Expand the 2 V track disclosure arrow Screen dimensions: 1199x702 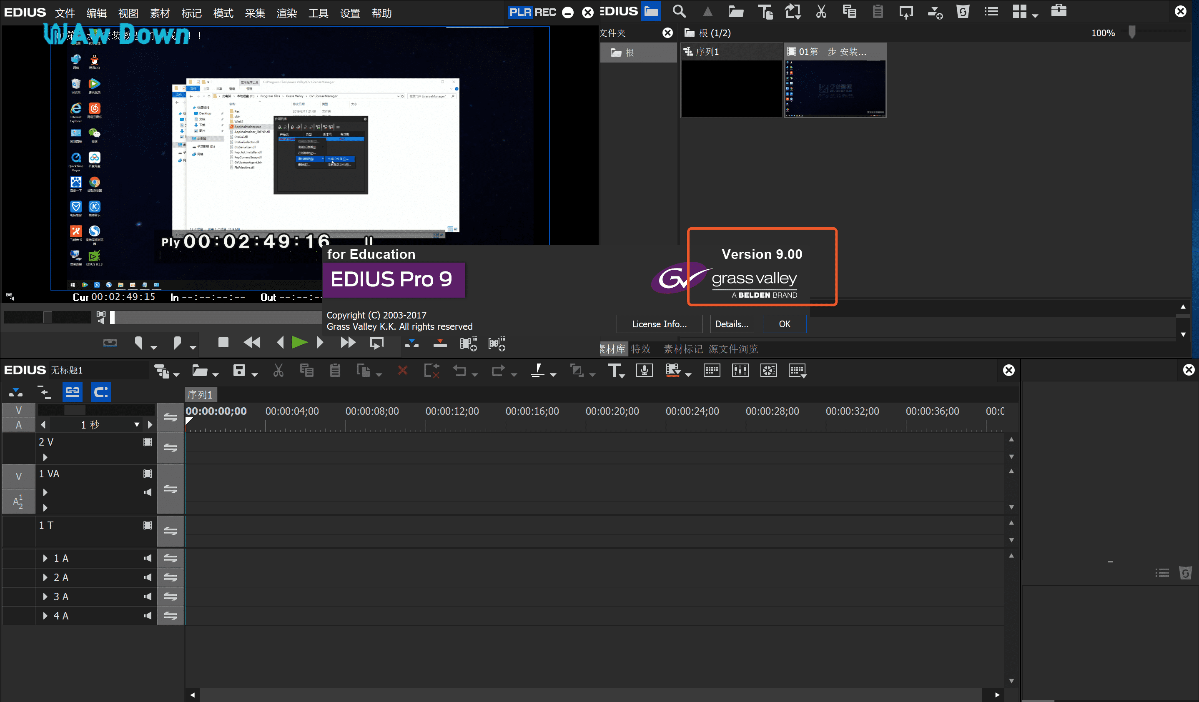[x=45, y=457]
